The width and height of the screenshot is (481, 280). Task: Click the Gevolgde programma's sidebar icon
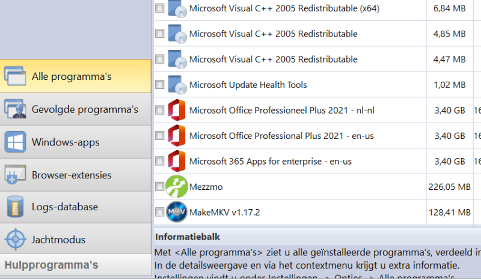coord(15,109)
